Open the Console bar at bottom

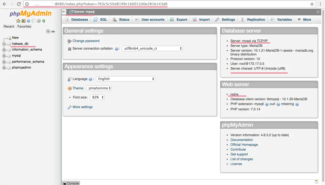[x=71, y=183]
